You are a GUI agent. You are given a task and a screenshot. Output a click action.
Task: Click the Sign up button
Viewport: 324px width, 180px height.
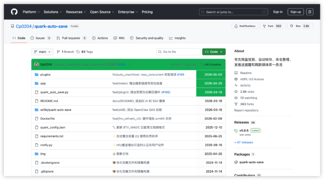point(295,12)
